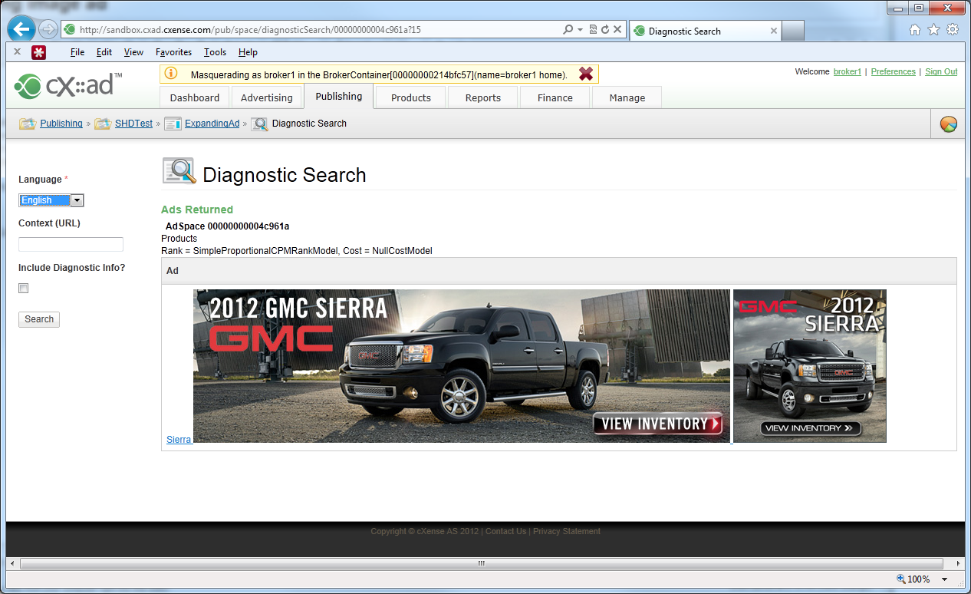Image resolution: width=971 pixels, height=594 pixels.
Task: Close the Diagnostic Search browser tab
Action: pos(774,31)
